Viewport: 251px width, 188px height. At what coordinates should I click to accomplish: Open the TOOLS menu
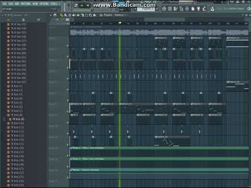click(x=53, y=4)
